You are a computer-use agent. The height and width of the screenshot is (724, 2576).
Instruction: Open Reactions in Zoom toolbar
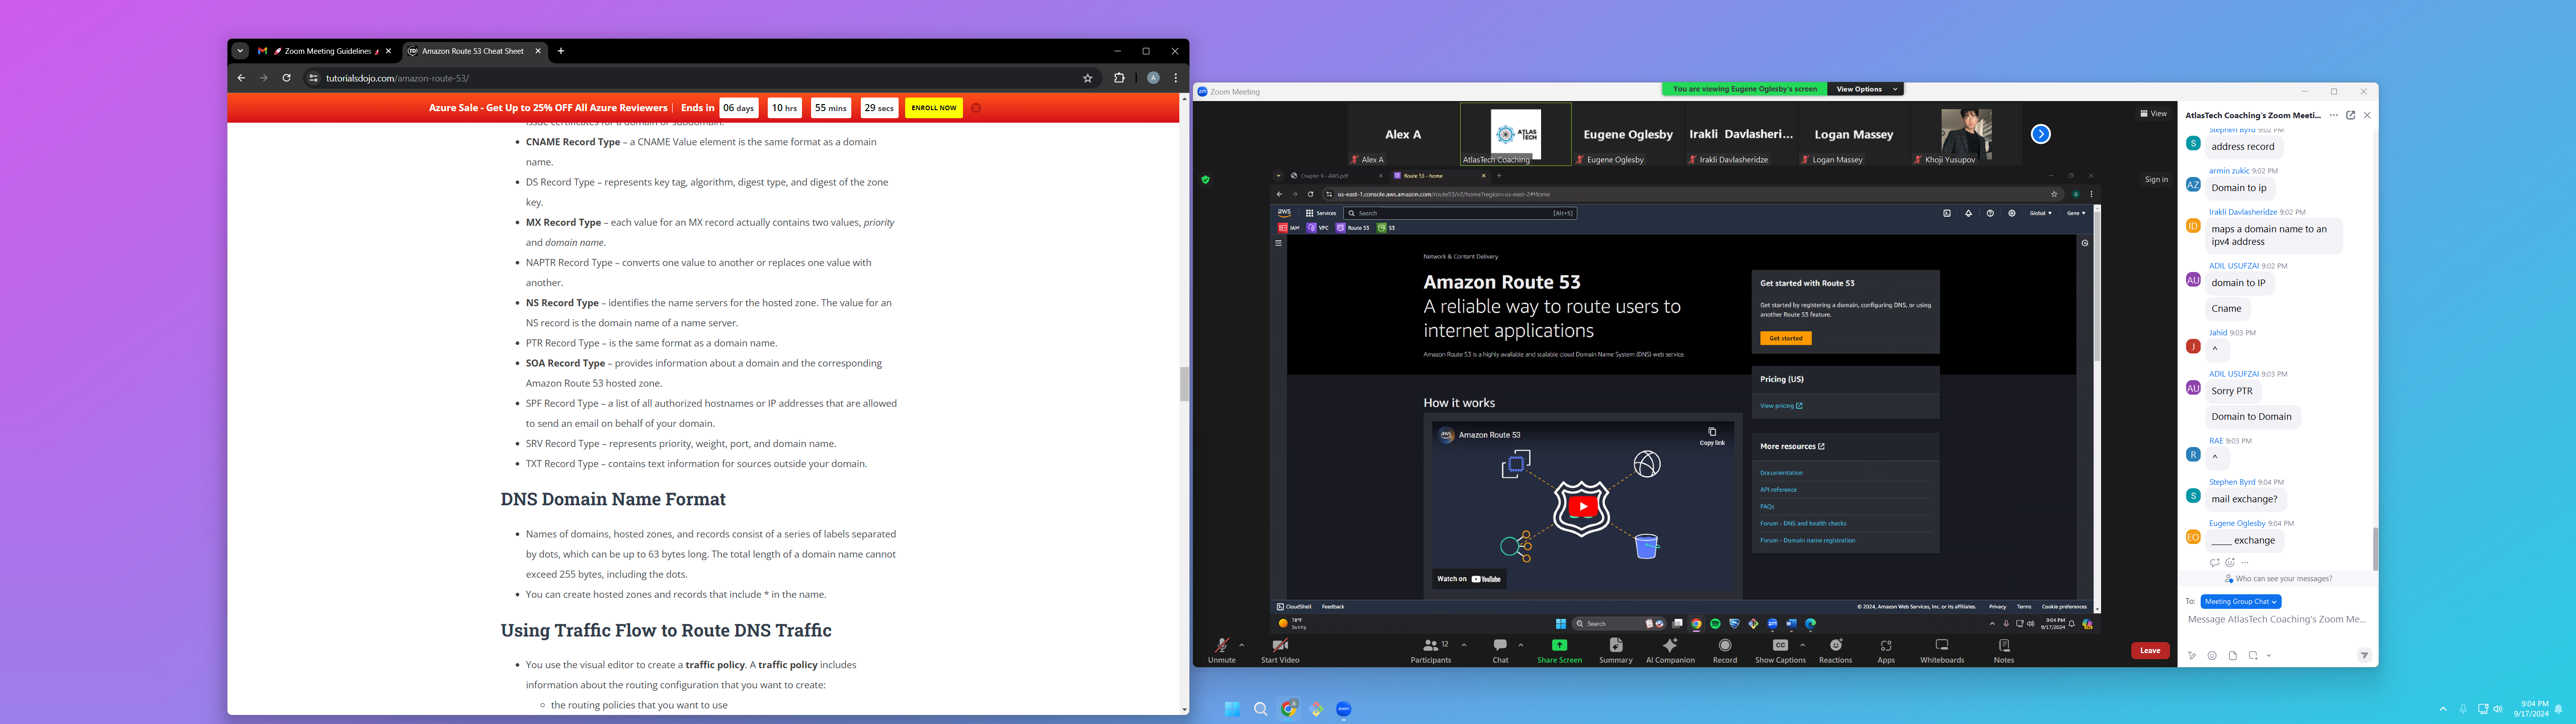pos(1835,646)
